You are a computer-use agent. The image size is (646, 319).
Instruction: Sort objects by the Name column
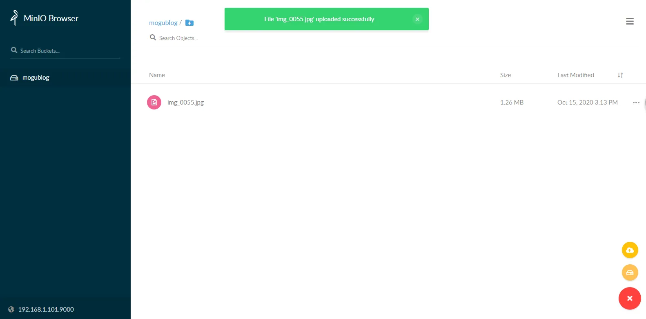pos(157,75)
